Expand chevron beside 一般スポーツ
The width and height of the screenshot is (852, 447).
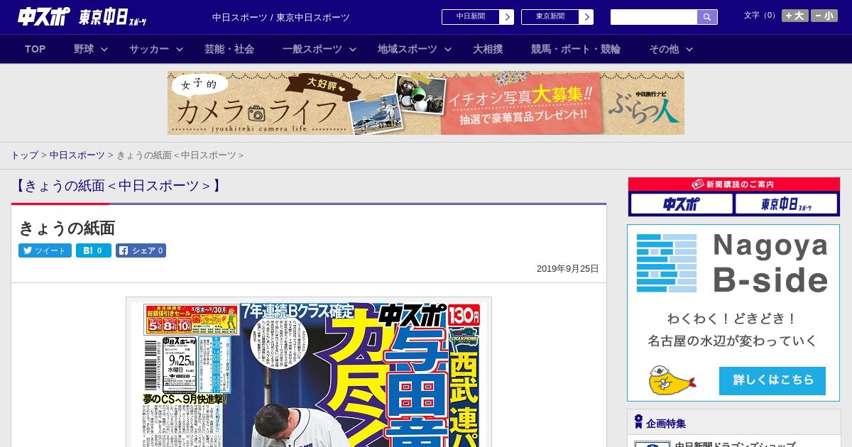353,49
